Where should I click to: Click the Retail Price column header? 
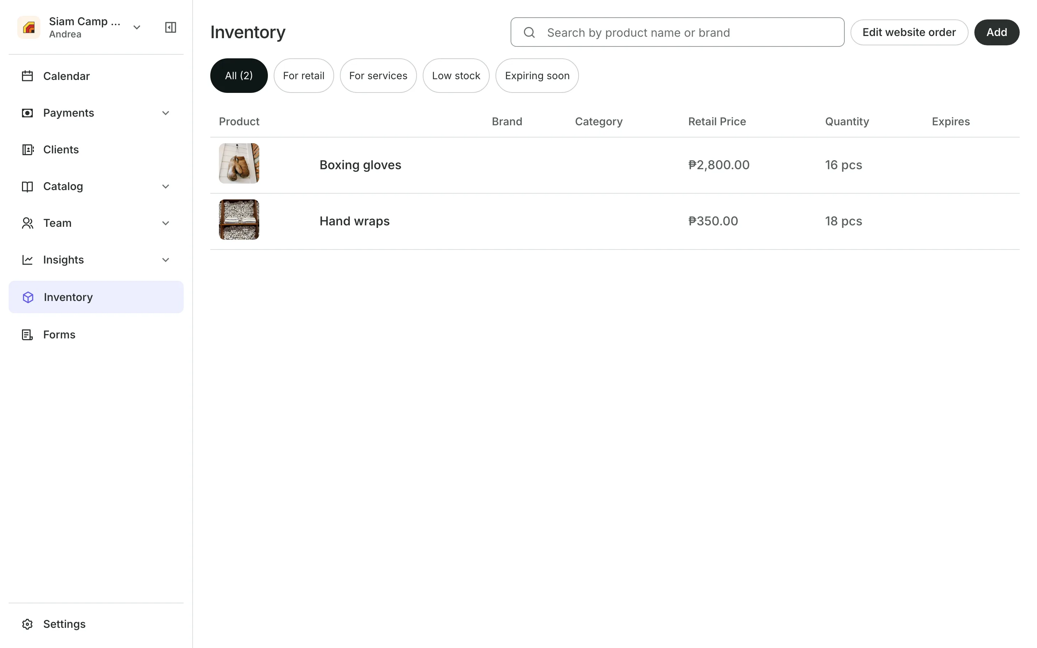(717, 122)
